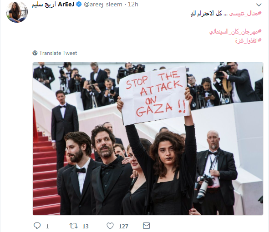Click the reply count number 1
This screenshot has width=269, height=232.
pyautogui.click(x=47, y=227)
